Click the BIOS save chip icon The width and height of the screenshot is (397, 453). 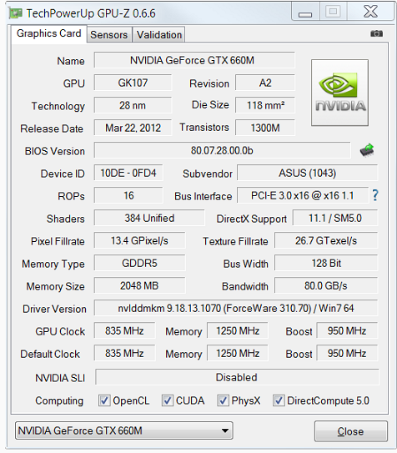pyautogui.click(x=367, y=150)
